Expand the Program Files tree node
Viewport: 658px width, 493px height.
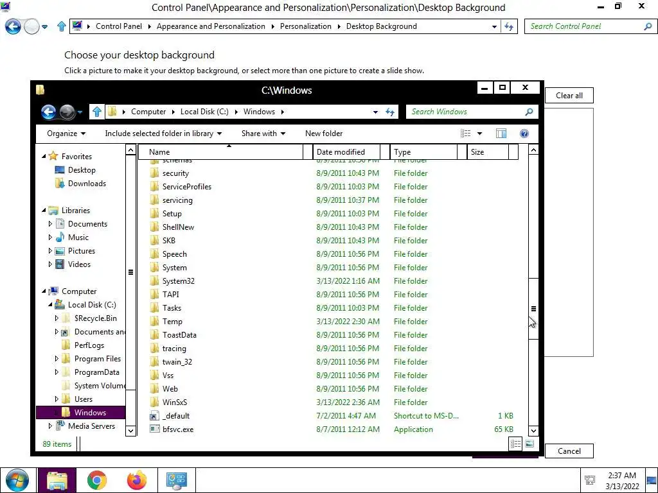pos(57,359)
